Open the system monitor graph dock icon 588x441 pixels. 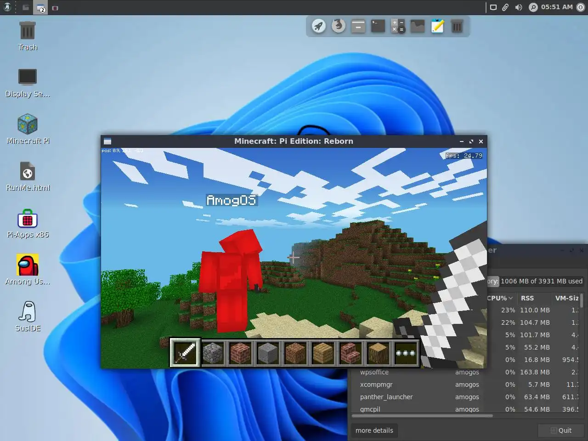(418, 26)
